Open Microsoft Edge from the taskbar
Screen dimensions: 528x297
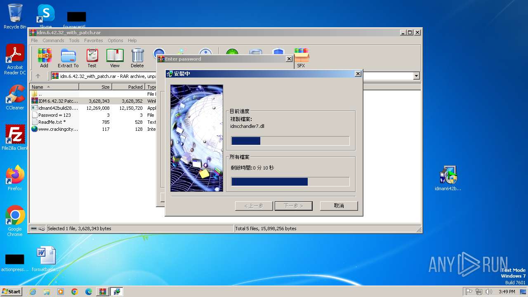click(89, 292)
